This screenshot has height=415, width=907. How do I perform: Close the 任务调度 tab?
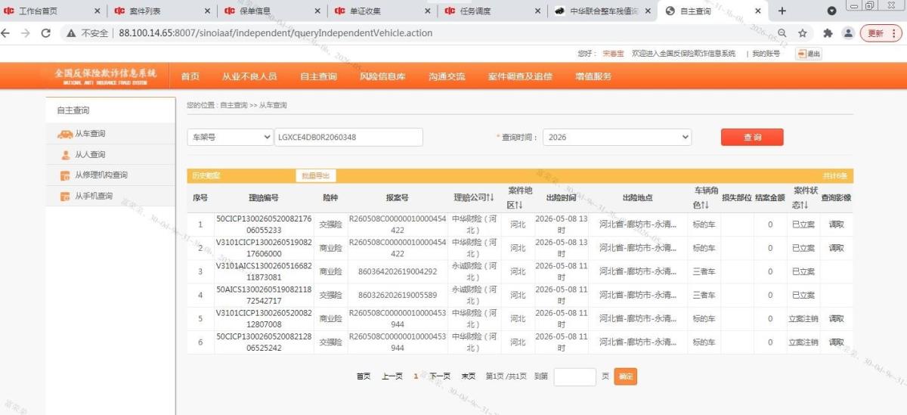click(538, 11)
